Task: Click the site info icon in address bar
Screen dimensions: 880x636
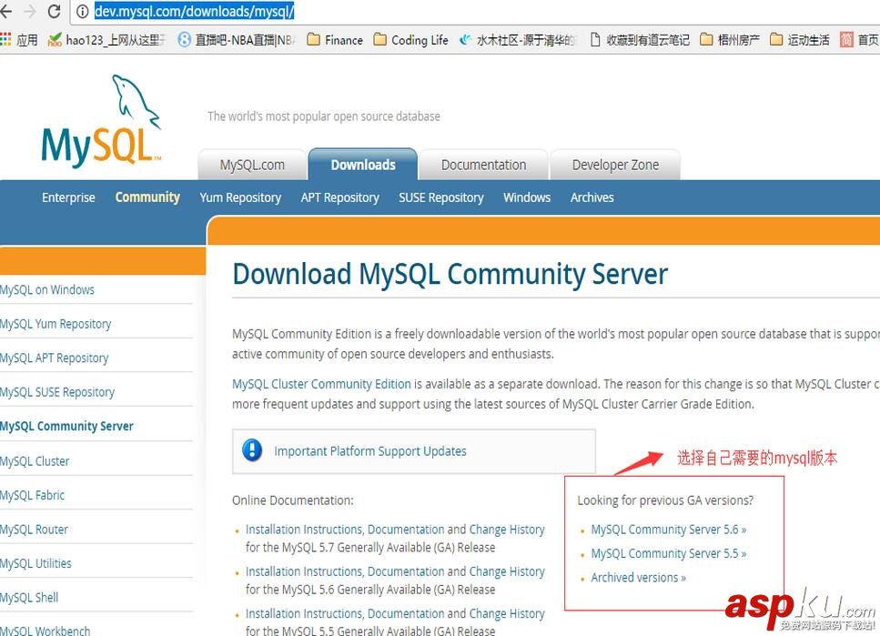Action: click(83, 11)
